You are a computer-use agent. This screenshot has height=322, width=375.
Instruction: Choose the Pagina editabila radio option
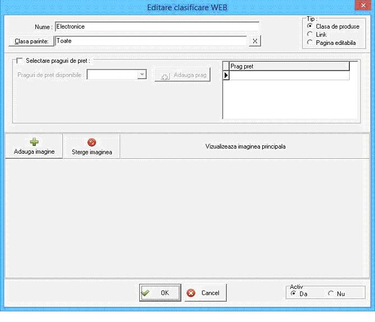tap(310, 42)
